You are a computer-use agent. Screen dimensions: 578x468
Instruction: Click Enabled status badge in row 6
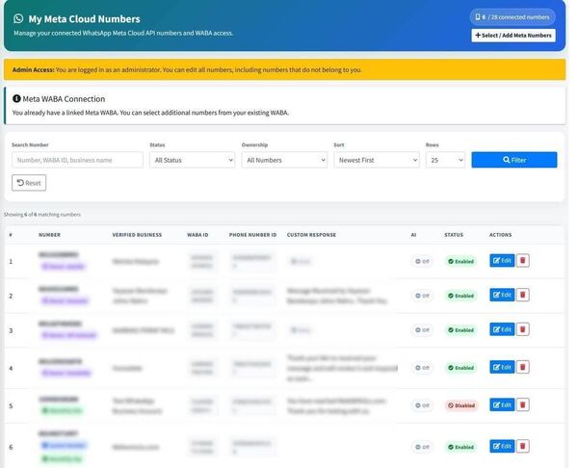[x=460, y=447]
